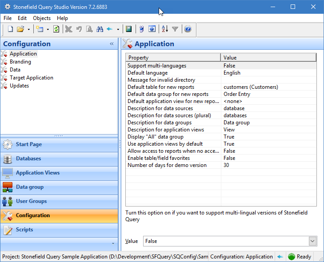The image size is (324, 262).
Task: Click the funnel Filter toolbar icon
Action: click(175, 29)
